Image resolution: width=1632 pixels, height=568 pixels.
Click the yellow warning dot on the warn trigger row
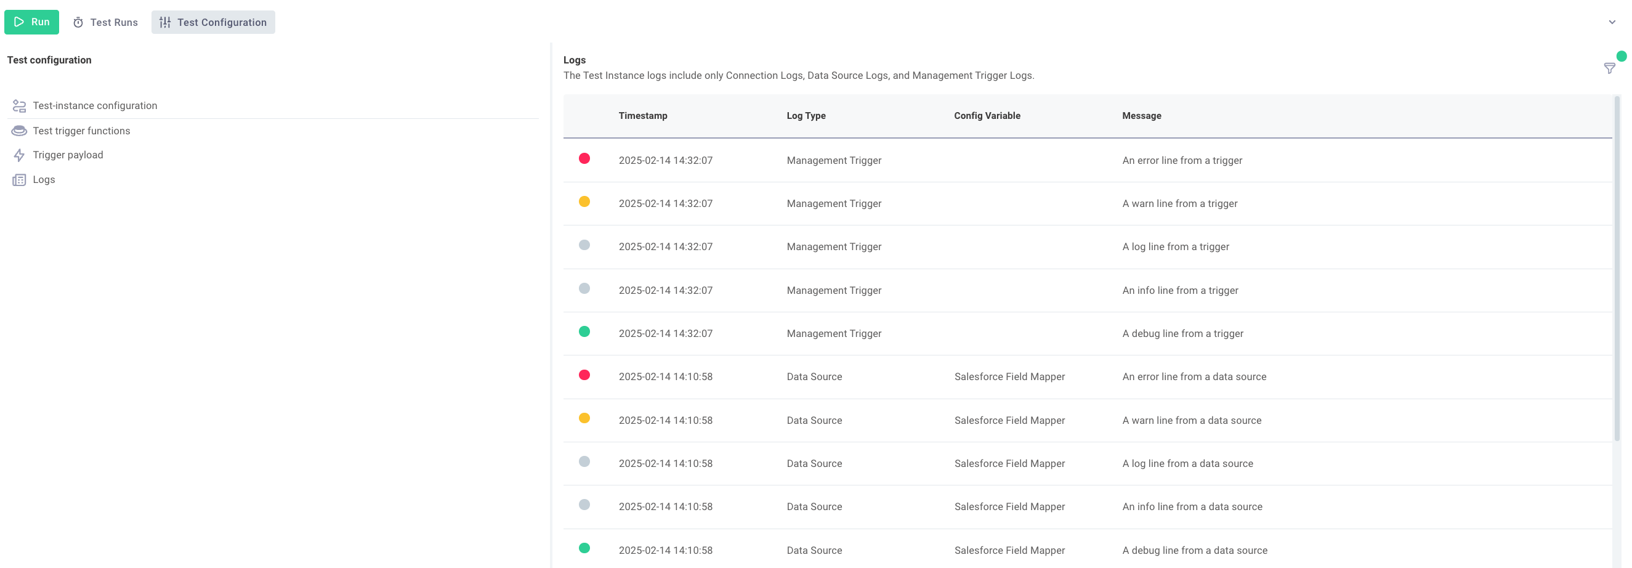585,202
